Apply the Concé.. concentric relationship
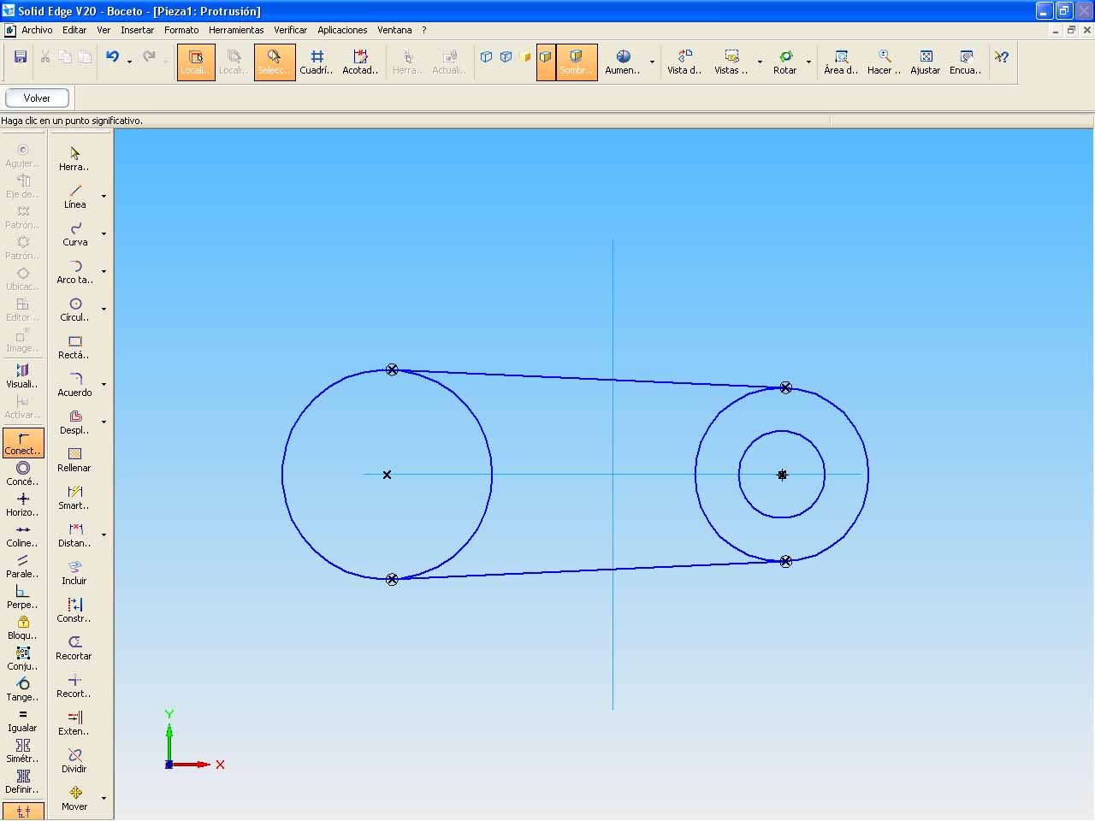This screenshot has height=821, width=1095. [x=23, y=474]
